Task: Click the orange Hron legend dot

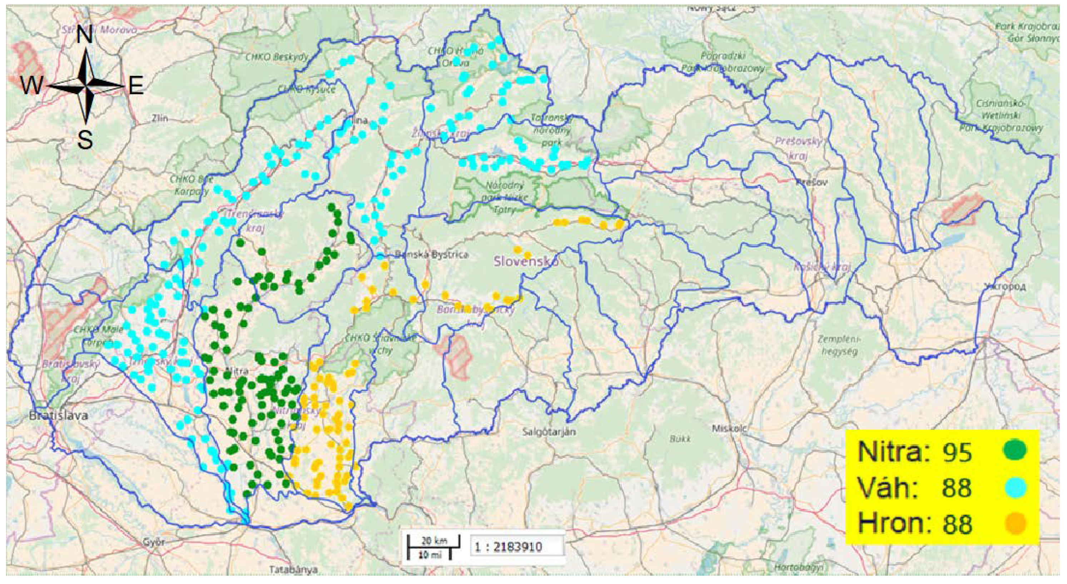Action: tap(1015, 523)
